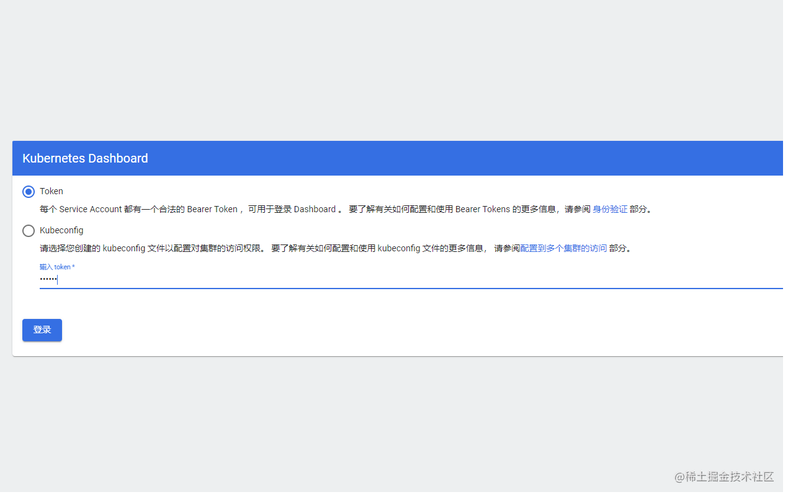Focus the 输入 token input field
This screenshot has height=497, width=788.
[411, 280]
